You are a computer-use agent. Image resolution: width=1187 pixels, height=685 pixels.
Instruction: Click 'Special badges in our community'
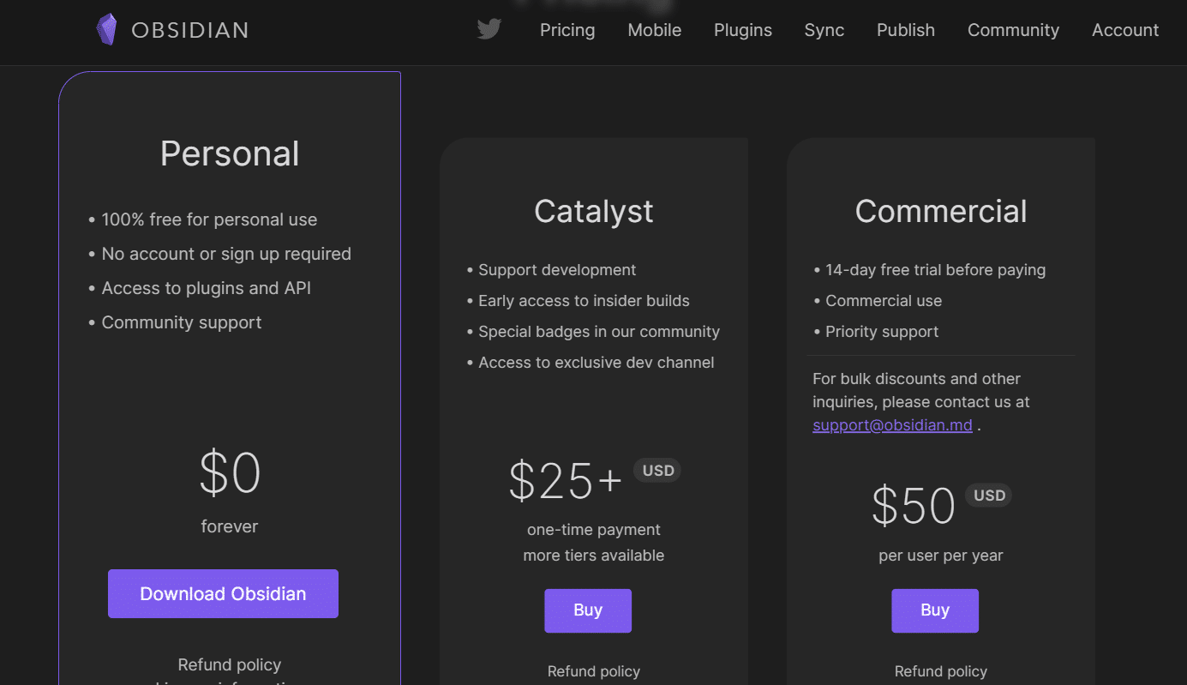(599, 332)
